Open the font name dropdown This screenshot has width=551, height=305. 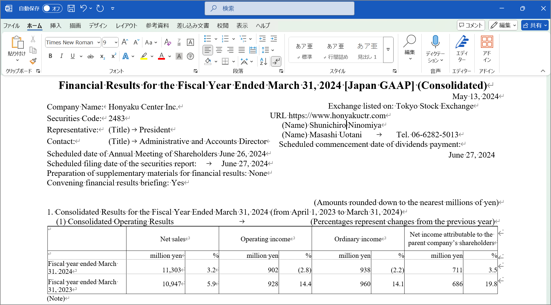point(99,43)
